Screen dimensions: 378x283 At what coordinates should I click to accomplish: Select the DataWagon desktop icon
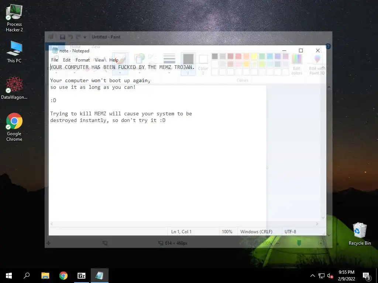click(x=14, y=88)
